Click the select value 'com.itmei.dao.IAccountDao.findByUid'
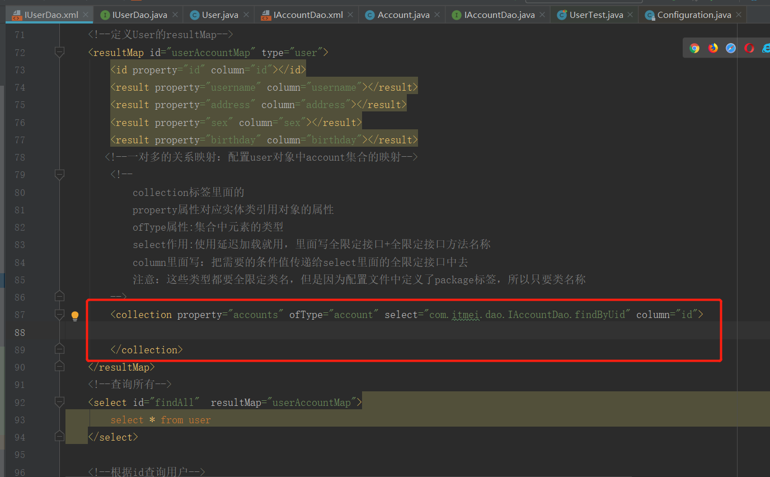The width and height of the screenshot is (770, 477). pyautogui.click(x=527, y=315)
